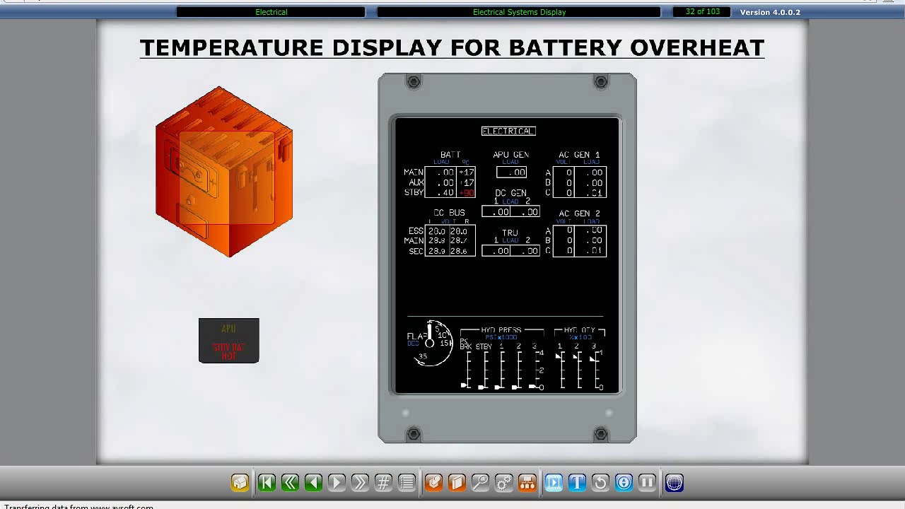Click the 32 of 103 slide counter
The width and height of the screenshot is (905, 509).
(x=703, y=12)
